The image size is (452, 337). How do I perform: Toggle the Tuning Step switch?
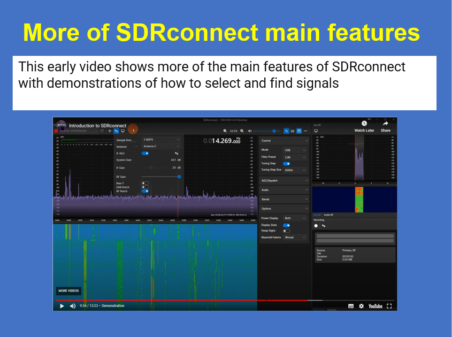(x=286, y=163)
